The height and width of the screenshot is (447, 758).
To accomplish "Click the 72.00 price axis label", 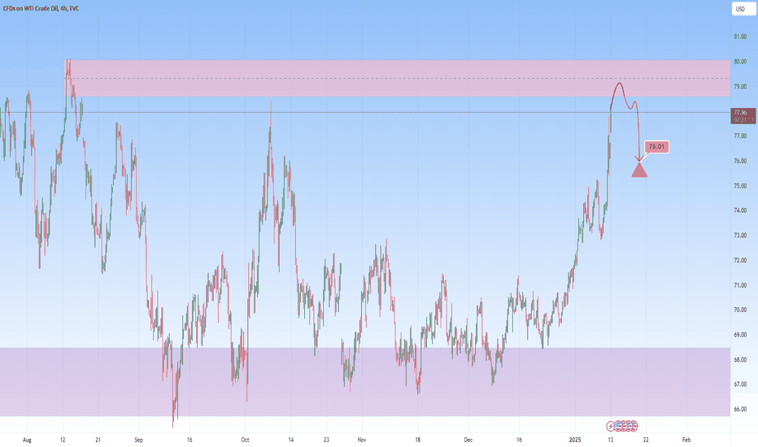I will [x=740, y=260].
